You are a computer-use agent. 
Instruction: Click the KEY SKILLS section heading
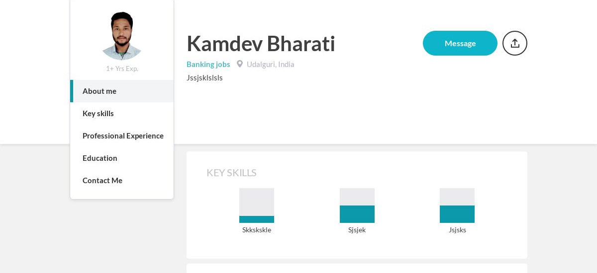[x=231, y=173]
